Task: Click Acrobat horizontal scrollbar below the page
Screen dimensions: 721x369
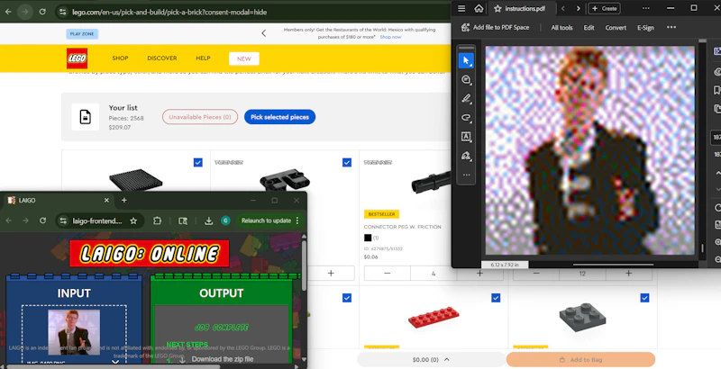Action: click(614, 265)
